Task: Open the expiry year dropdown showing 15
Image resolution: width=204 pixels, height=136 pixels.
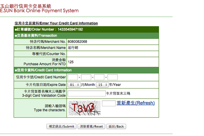Action: tap(102, 85)
